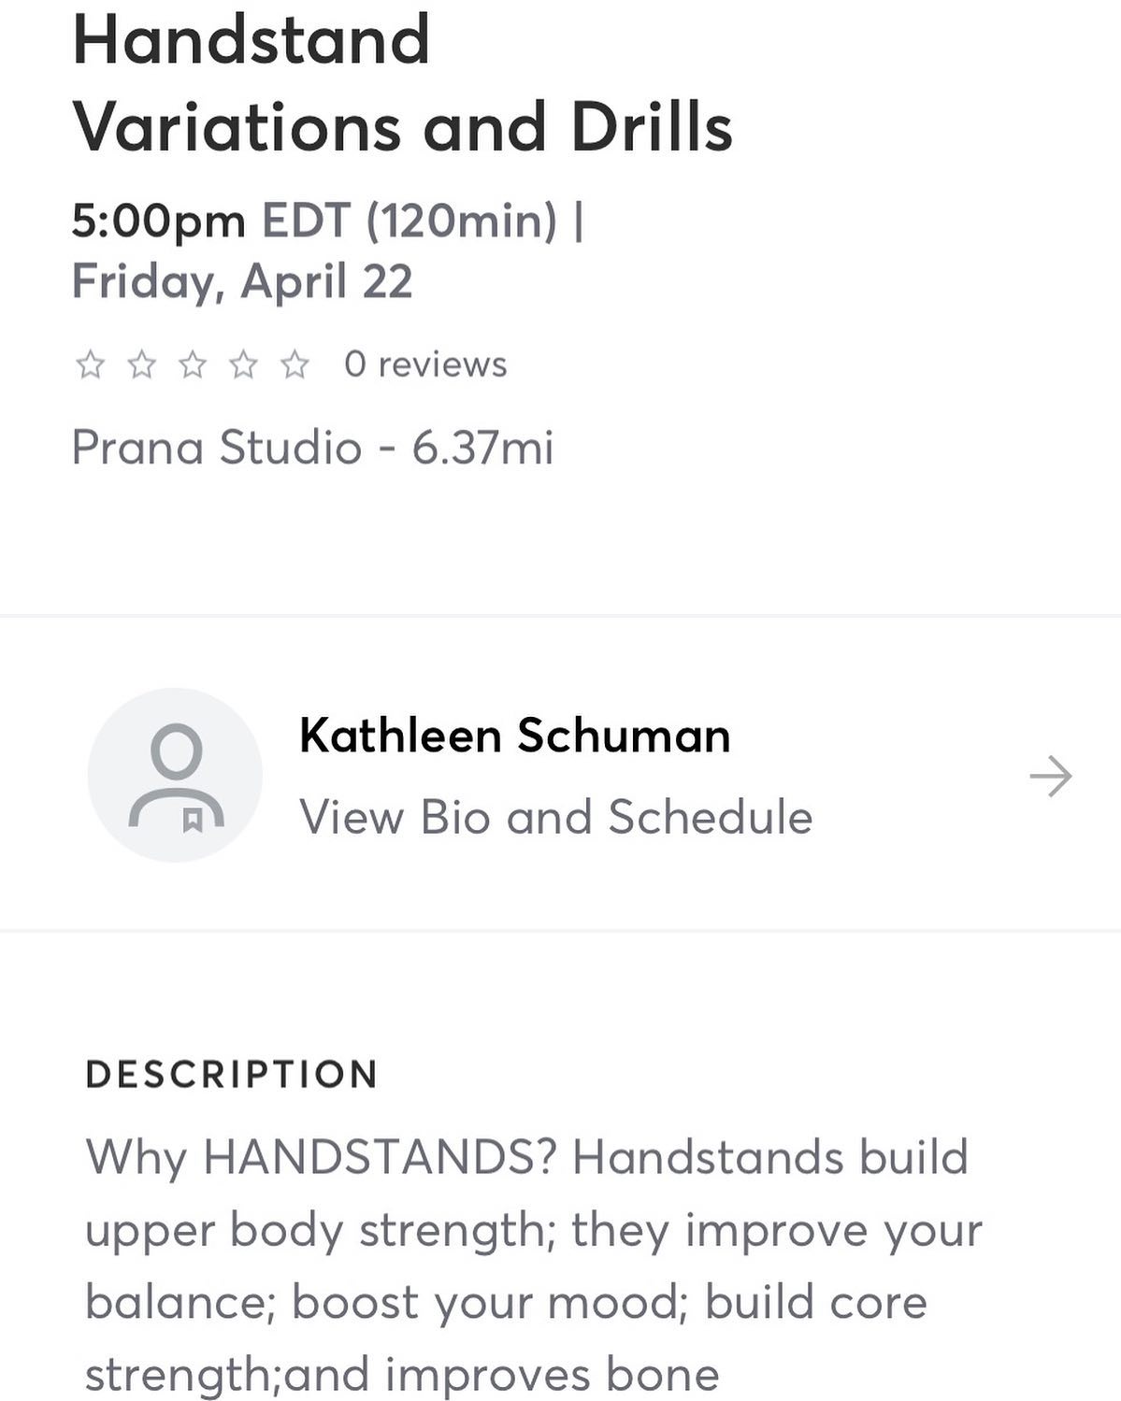Viewport: 1121px width, 1401px height.
Task: Click the right arrow next to instructor
Action: (x=1050, y=776)
